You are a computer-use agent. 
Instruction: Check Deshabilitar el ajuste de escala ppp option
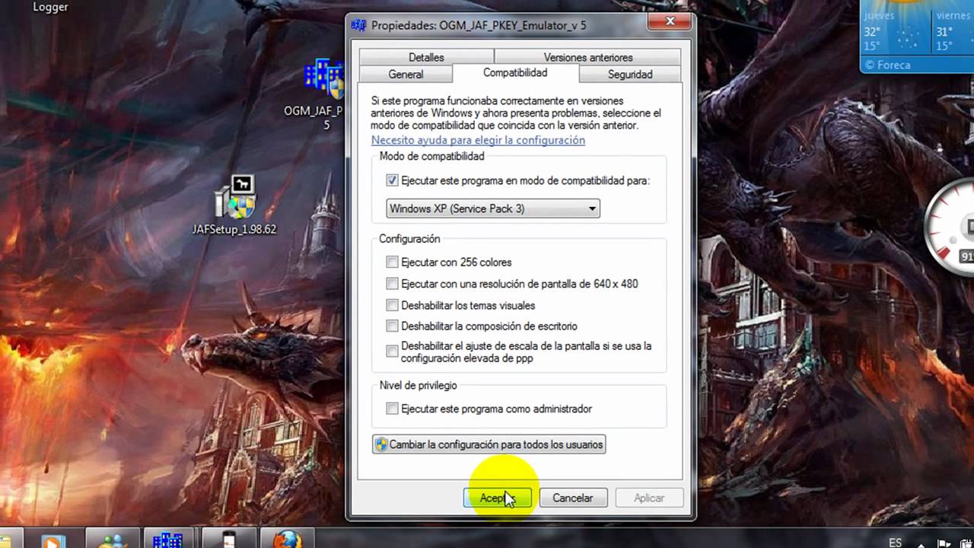pyautogui.click(x=392, y=352)
